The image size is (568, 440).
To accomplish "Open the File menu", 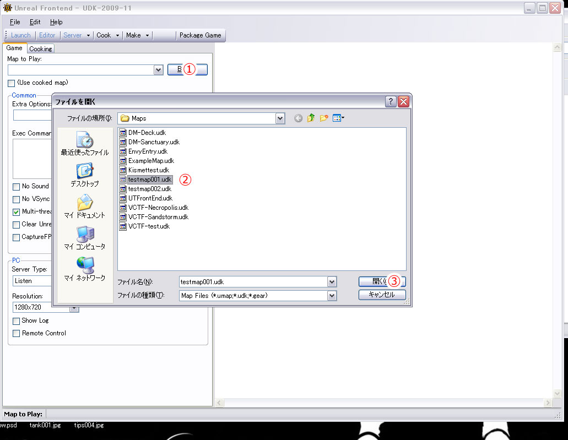I will coord(15,22).
